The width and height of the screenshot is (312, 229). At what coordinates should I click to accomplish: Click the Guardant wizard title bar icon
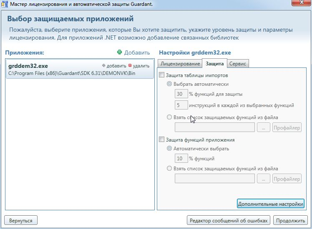[x=5, y=4]
